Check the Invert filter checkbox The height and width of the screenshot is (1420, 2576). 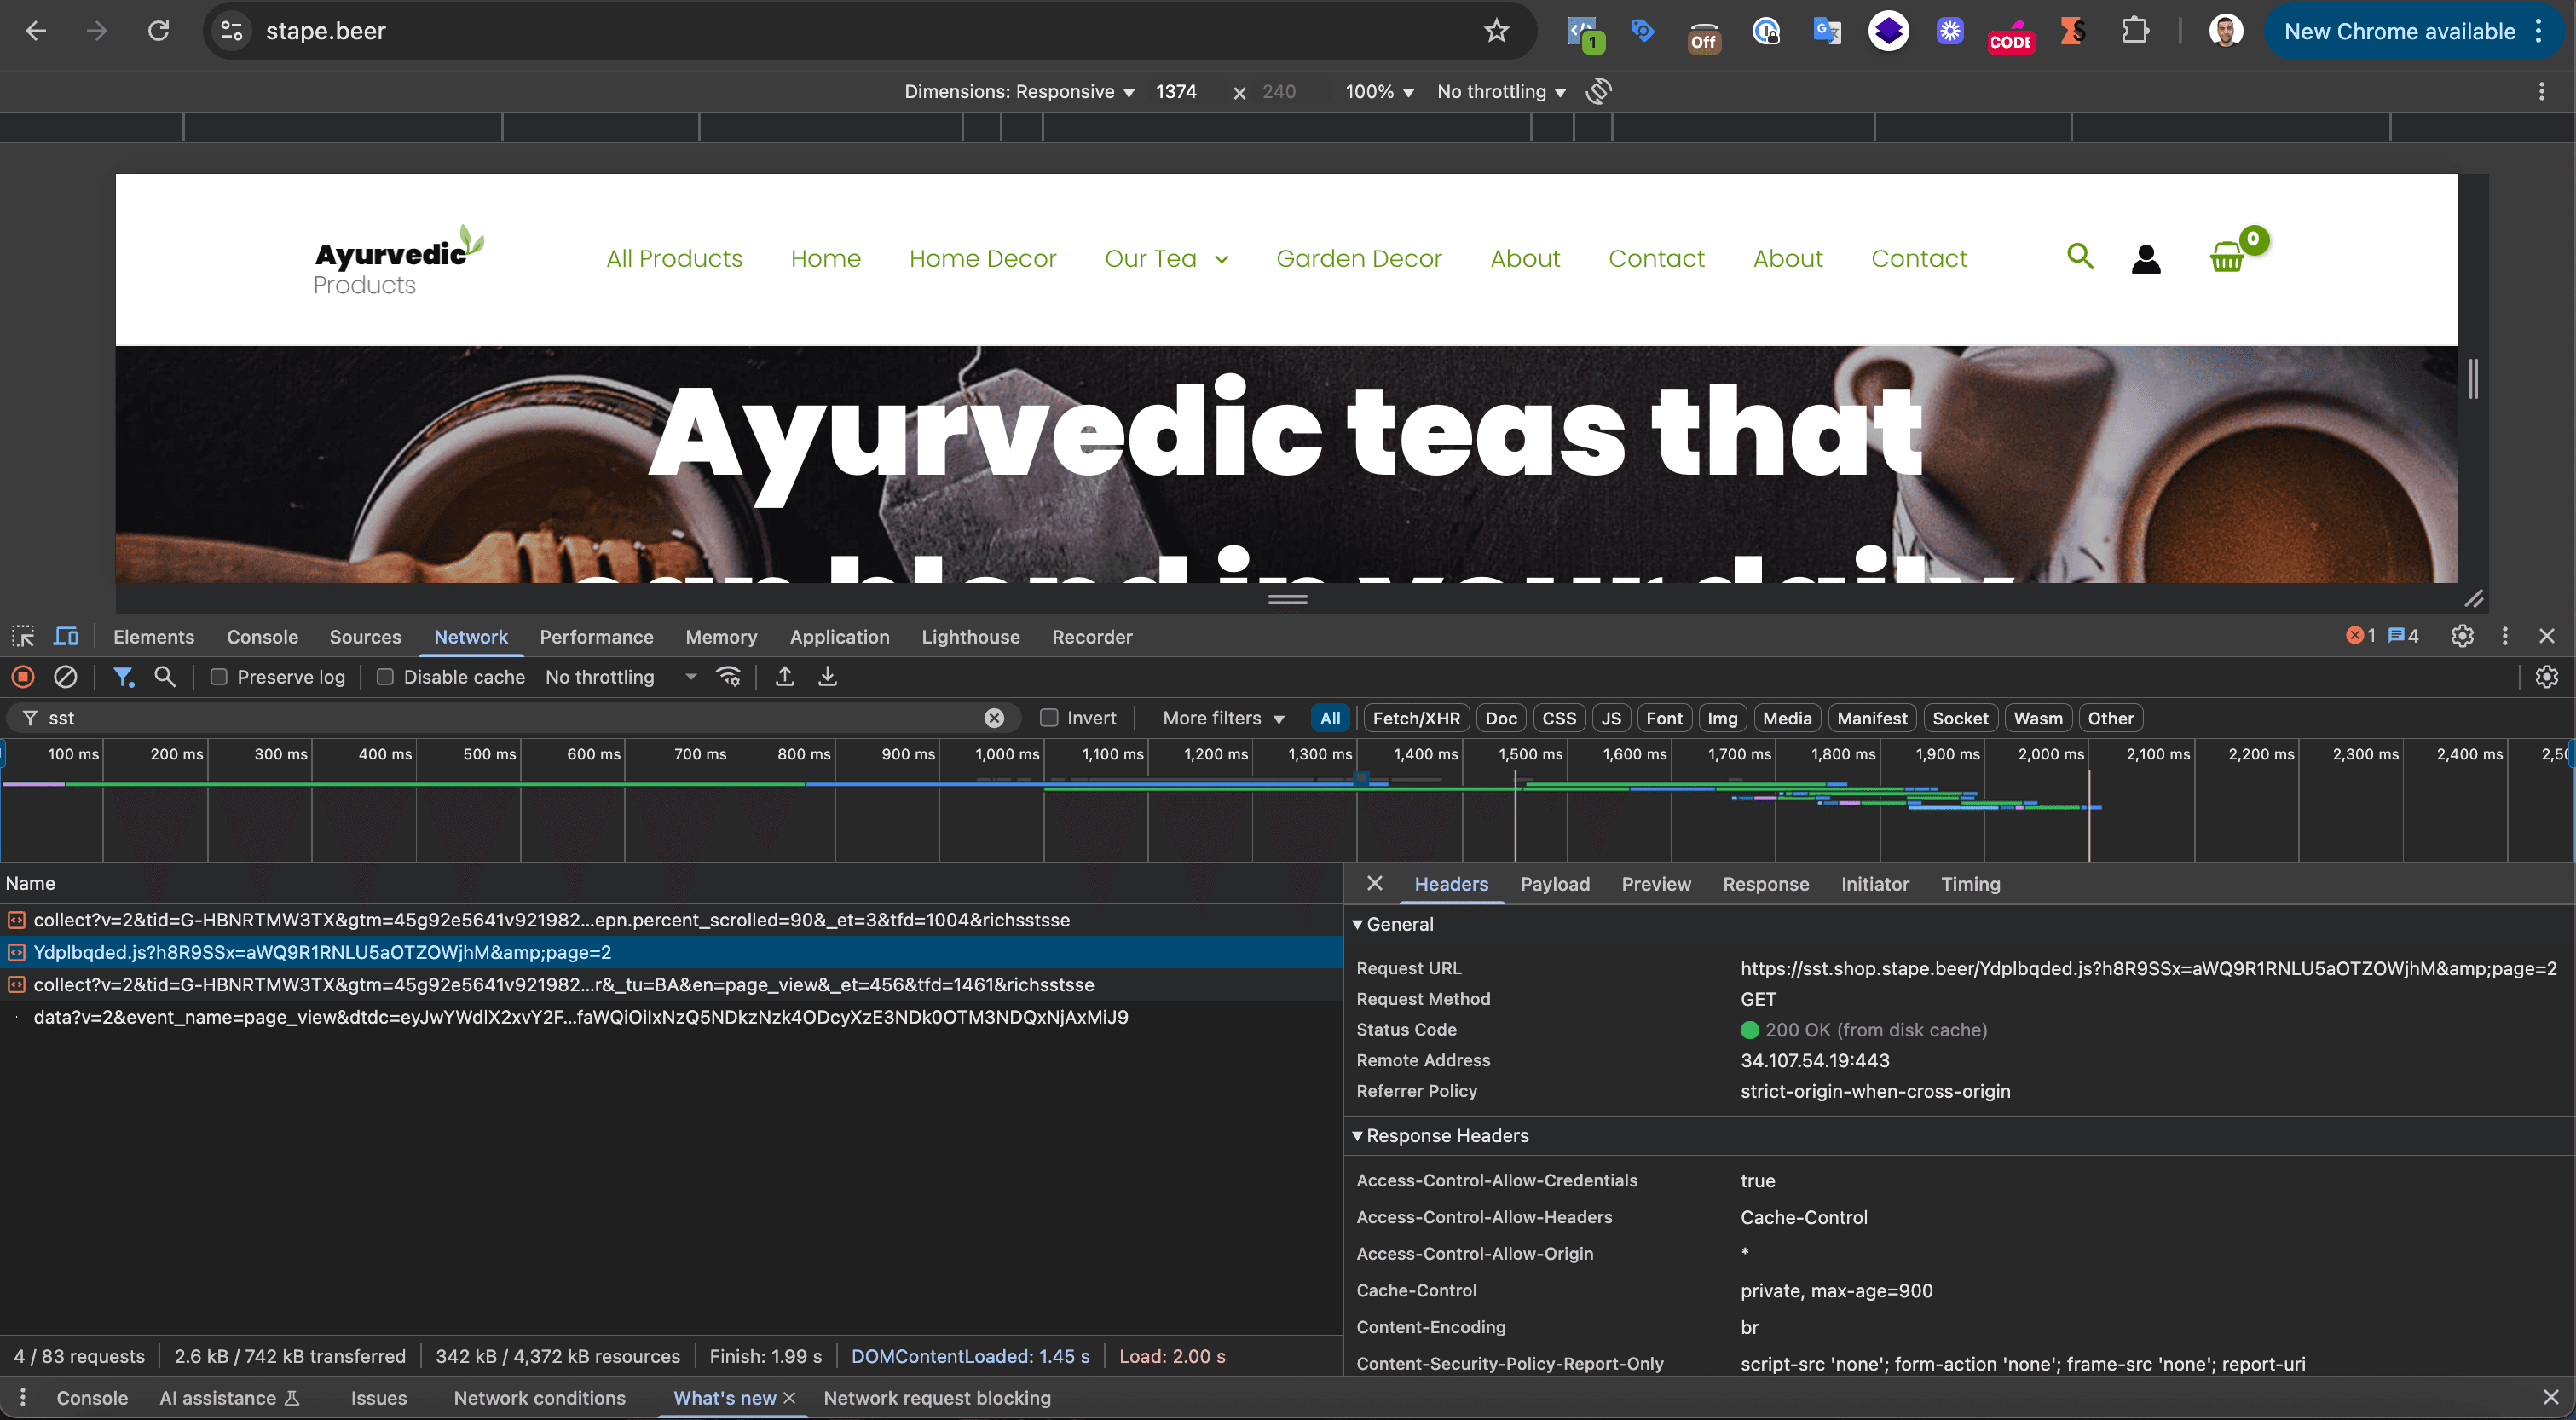click(x=1049, y=718)
